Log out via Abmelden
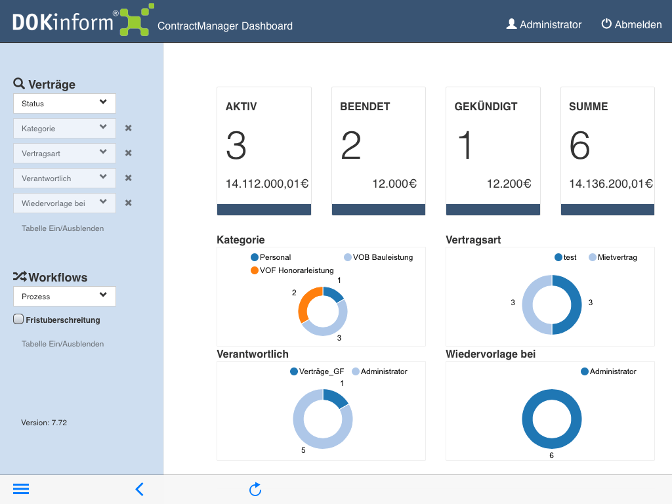This screenshot has width=672, height=504. pos(631,24)
